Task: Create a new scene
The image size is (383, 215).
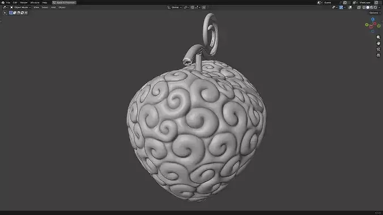Action: 344,2
